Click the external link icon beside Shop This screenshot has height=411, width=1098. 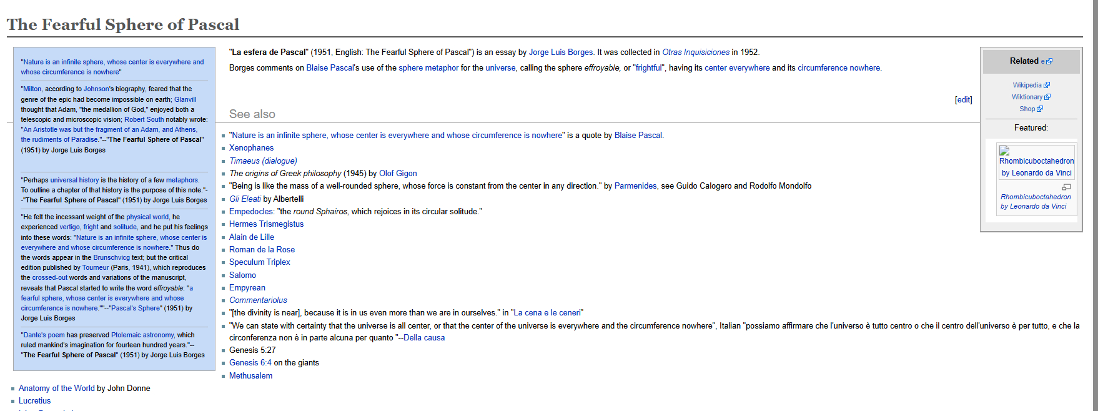tap(1040, 109)
